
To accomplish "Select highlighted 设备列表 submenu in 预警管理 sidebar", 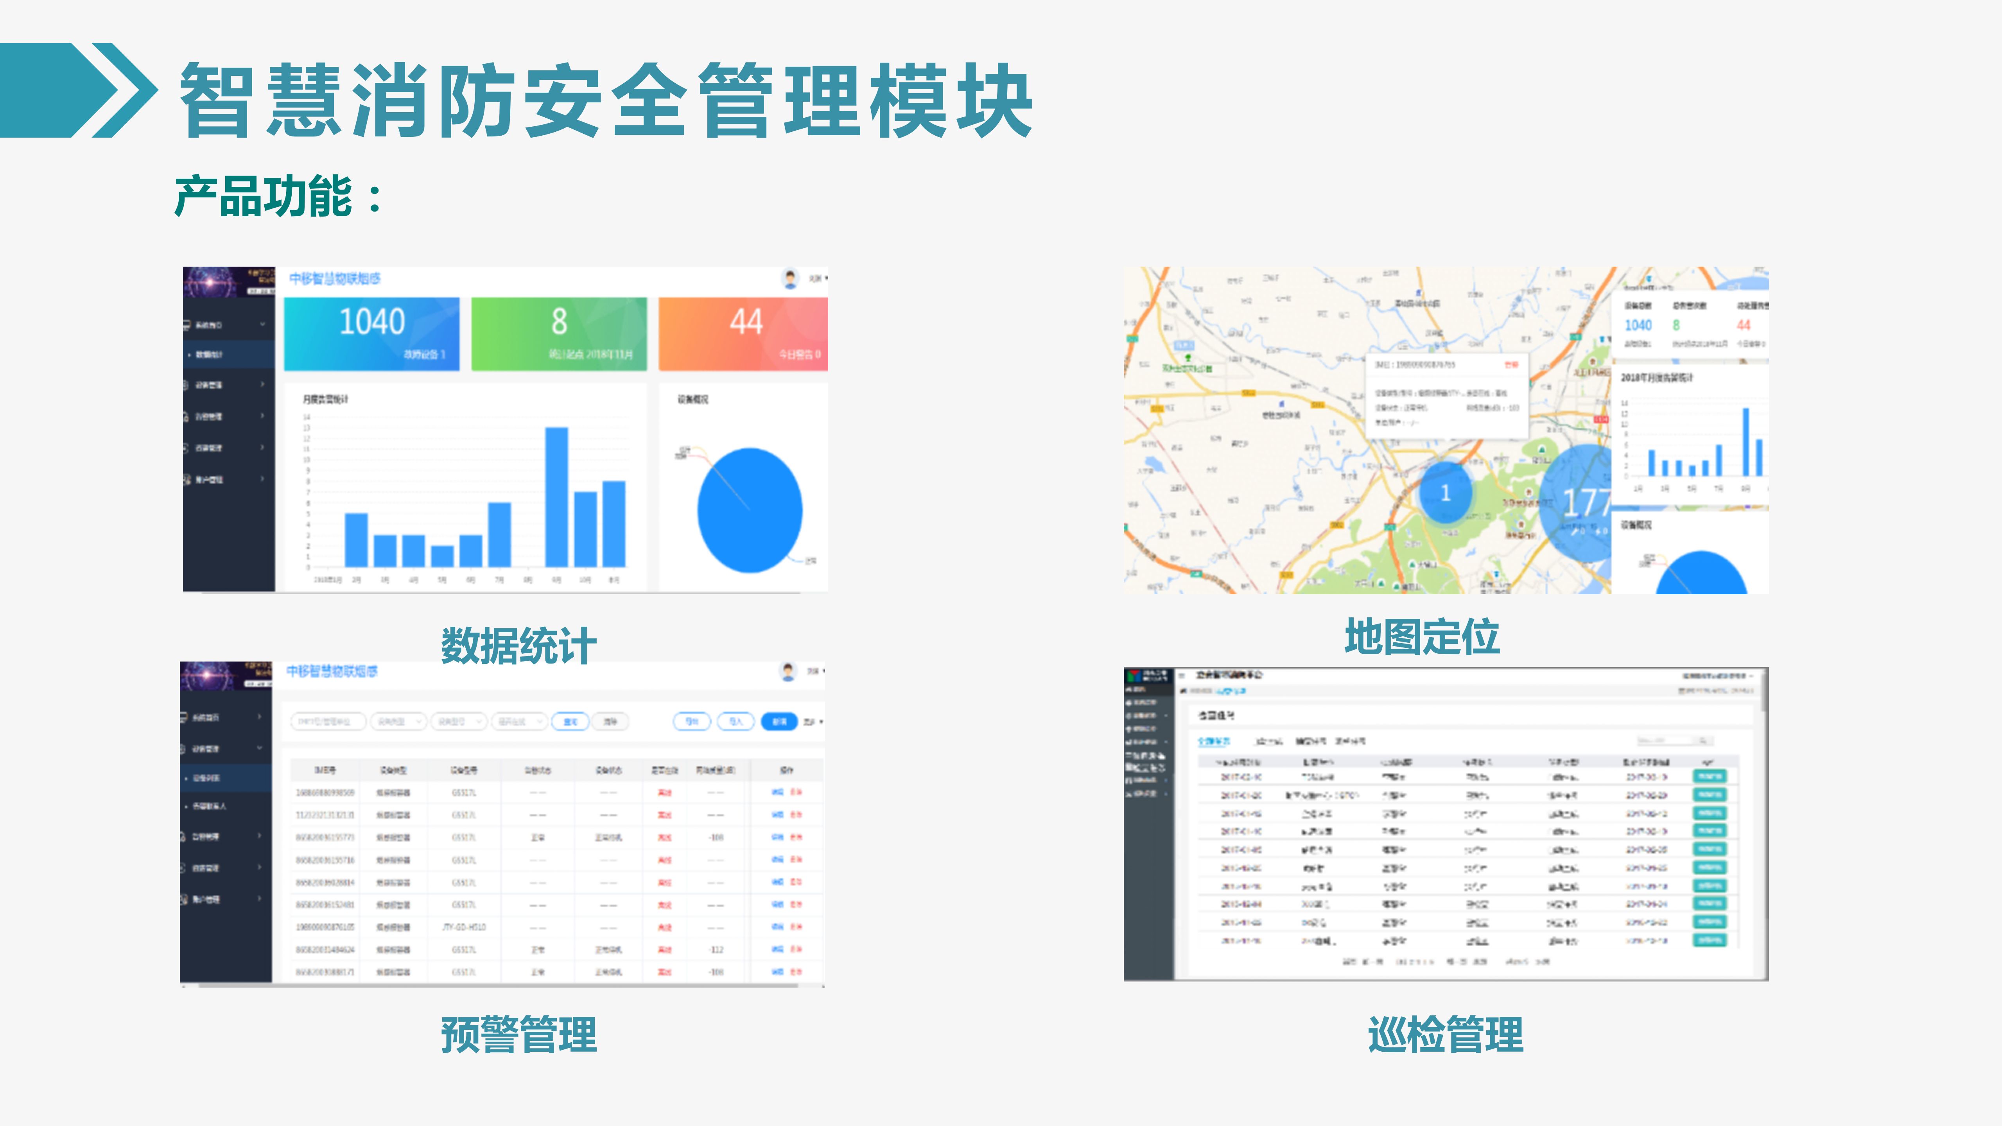I will tap(225, 778).
